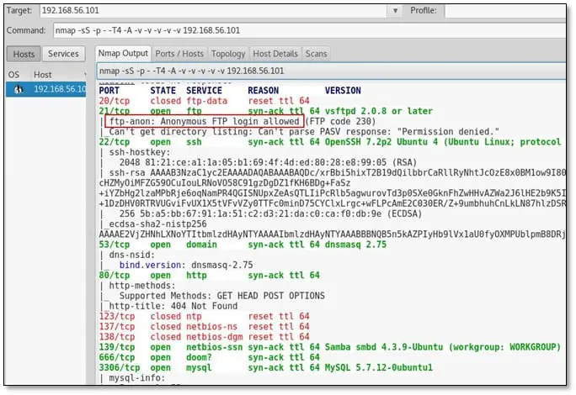Click the OS column header
The height and width of the screenshot is (395, 576).
click(x=13, y=75)
